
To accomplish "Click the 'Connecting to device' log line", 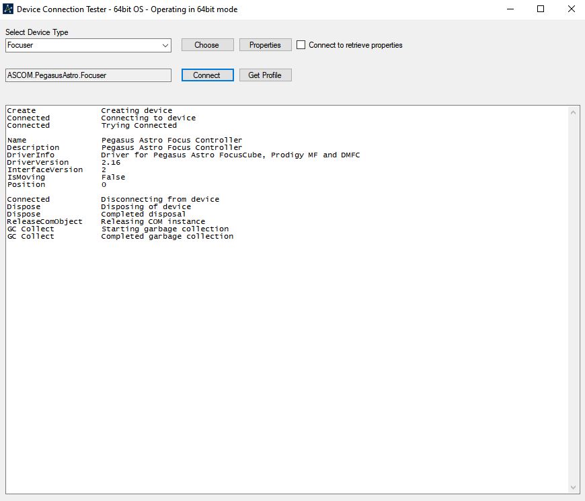I will pos(148,118).
